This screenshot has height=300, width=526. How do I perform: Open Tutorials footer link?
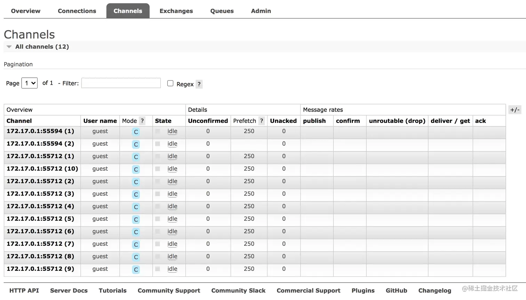tap(112, 290)
